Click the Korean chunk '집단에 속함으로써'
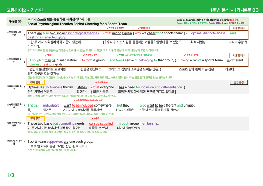 click(x=129, y=128)
